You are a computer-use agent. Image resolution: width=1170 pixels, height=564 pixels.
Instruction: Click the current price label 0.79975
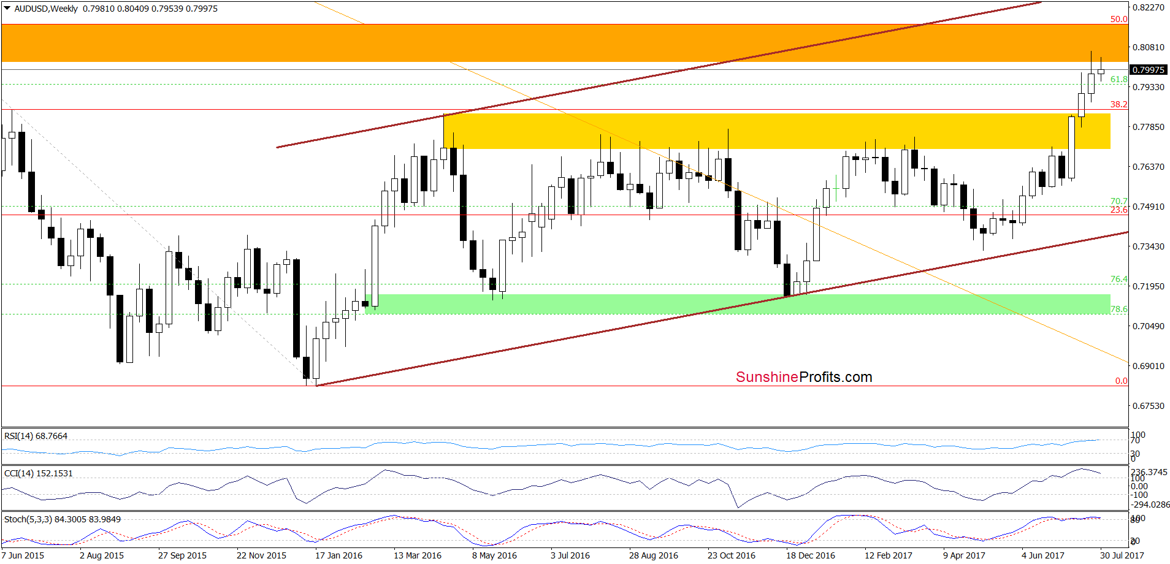pos(1149,70)
